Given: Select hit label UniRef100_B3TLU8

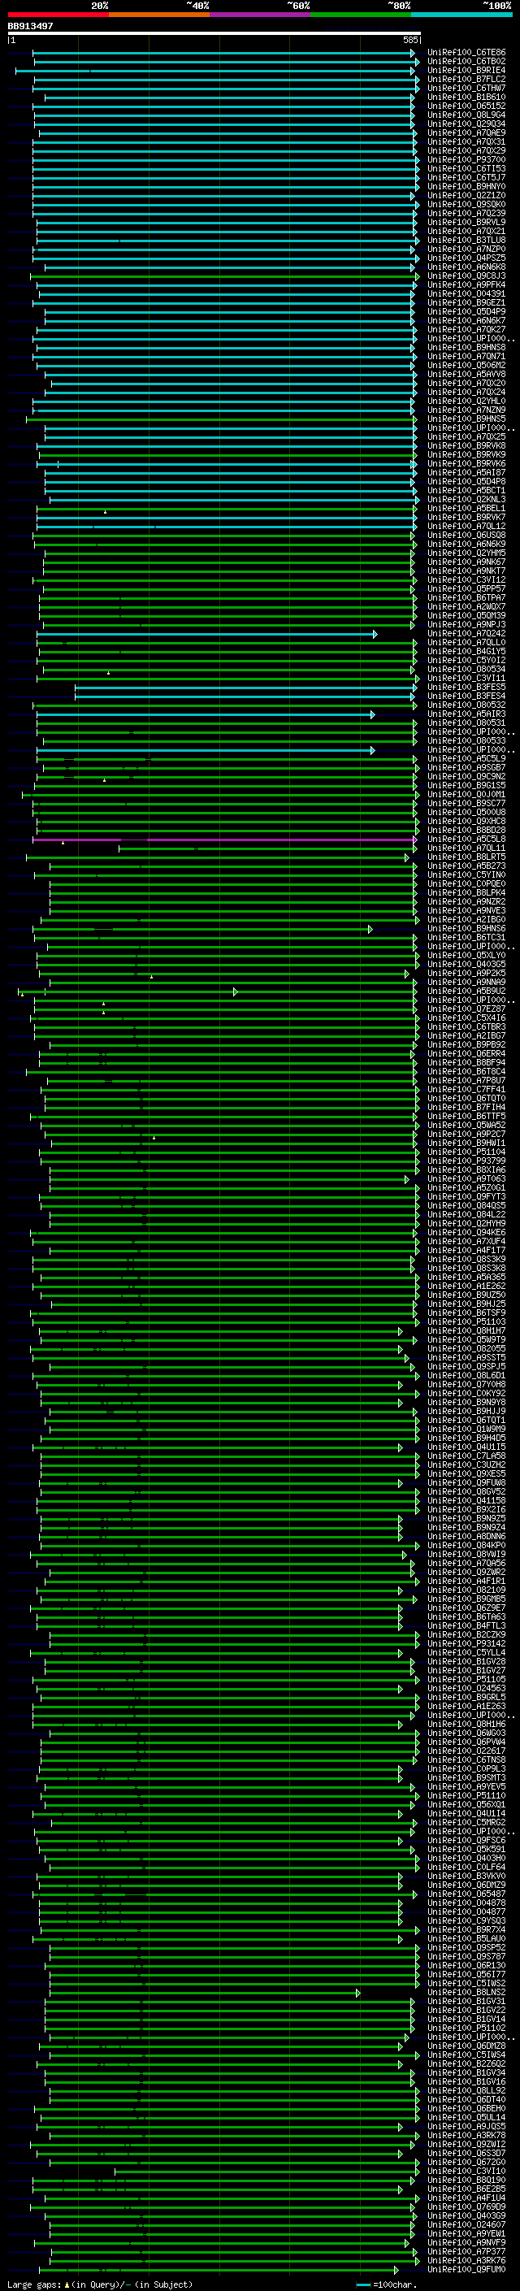Looking at the screenshot, I should [466, 240].
